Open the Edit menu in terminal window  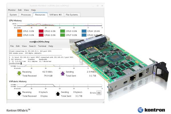(18, 46)
